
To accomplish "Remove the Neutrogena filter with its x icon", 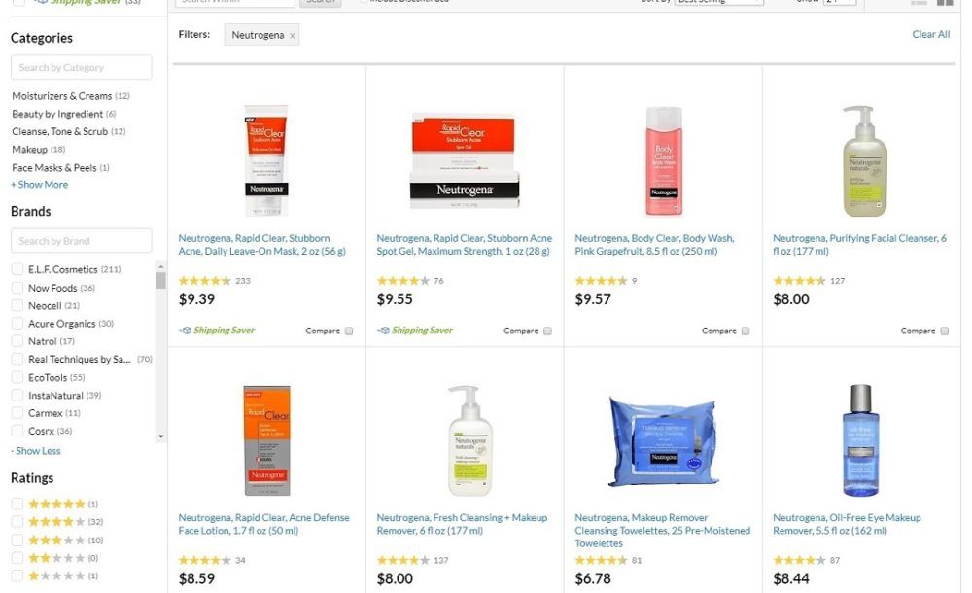I will (x=292, y=36).
